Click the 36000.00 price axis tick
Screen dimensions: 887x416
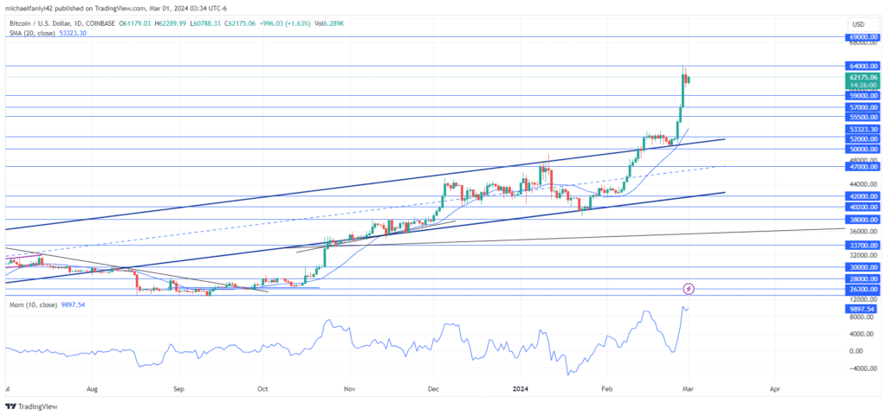coord(864,232)
